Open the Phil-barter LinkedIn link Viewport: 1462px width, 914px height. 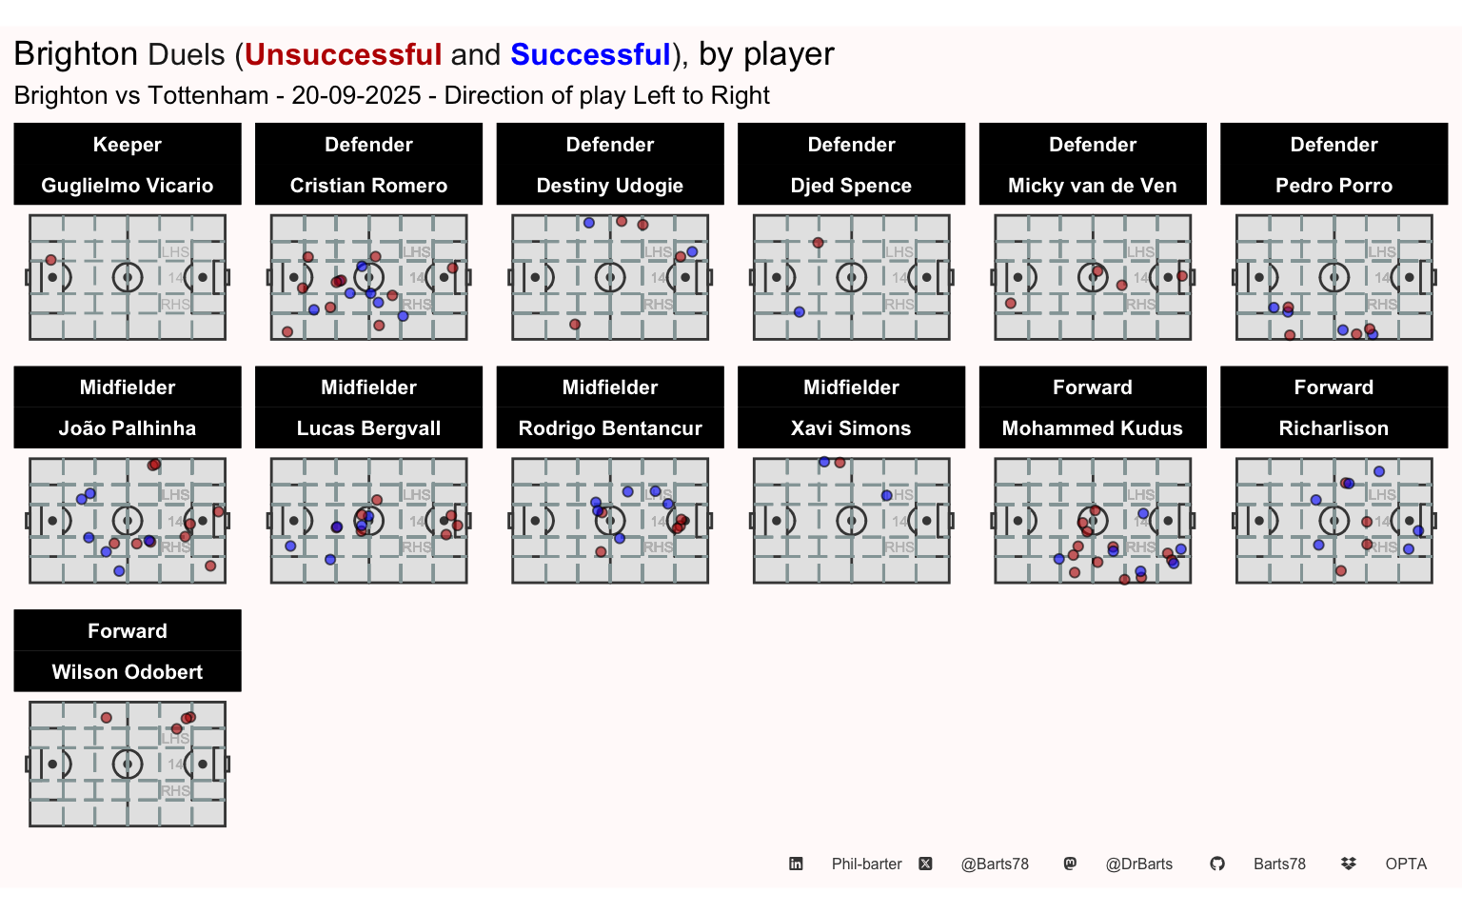(866, 864)
